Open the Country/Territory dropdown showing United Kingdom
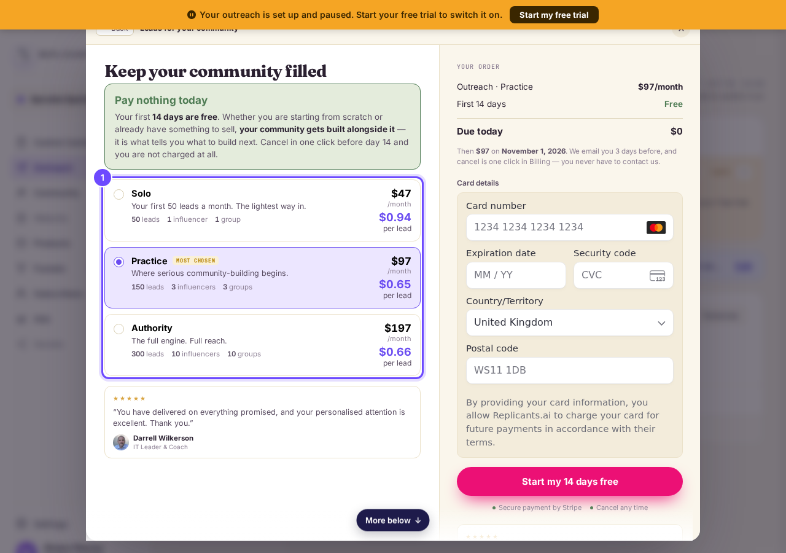The width and height of the screenshot is (786, 553). [570, 323]
